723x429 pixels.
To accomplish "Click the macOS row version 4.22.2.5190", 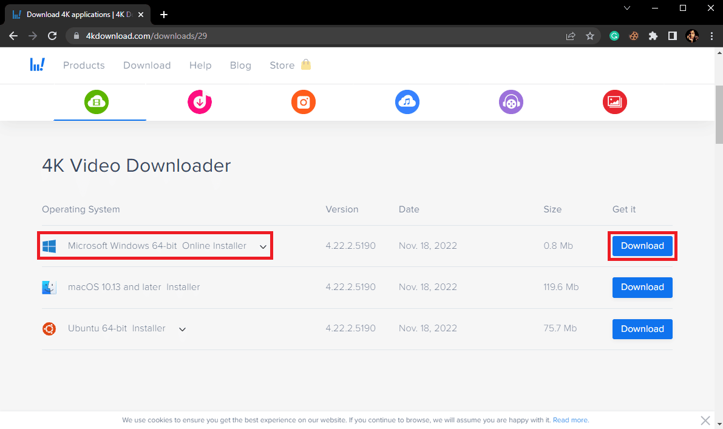I will (350, 287).
